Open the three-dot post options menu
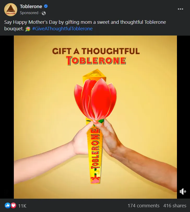This screenshot has height=212, width=190. (180, 9)
